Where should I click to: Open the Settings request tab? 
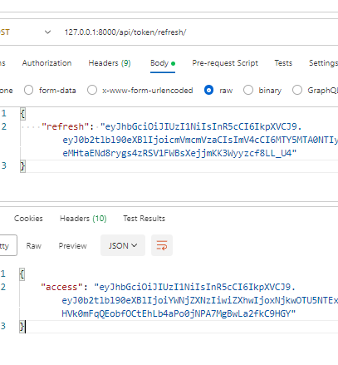click(x=323, y=63)
